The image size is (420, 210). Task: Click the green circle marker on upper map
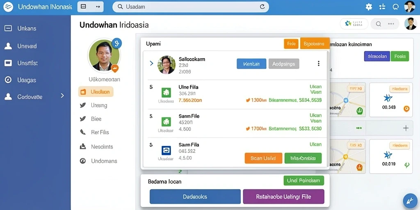[x=359, y=111]
